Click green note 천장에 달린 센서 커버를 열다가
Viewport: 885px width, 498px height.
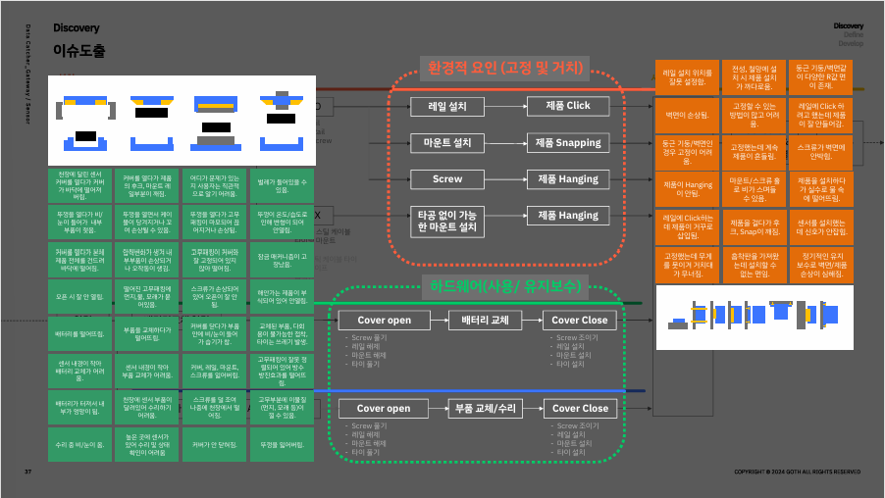79,185
